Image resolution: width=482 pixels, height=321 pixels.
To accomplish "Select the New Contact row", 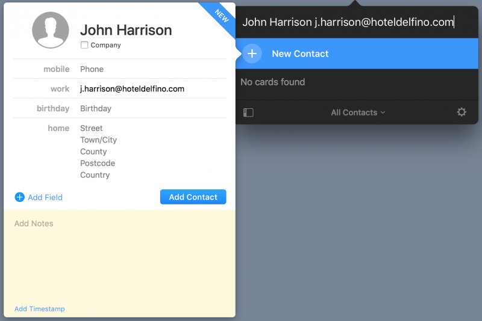I will [357, 53].
